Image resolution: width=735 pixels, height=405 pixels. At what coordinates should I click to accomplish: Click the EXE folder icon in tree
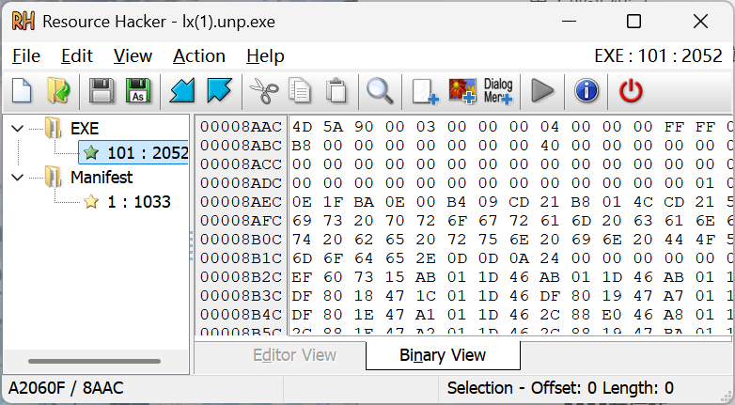(53, 128)
